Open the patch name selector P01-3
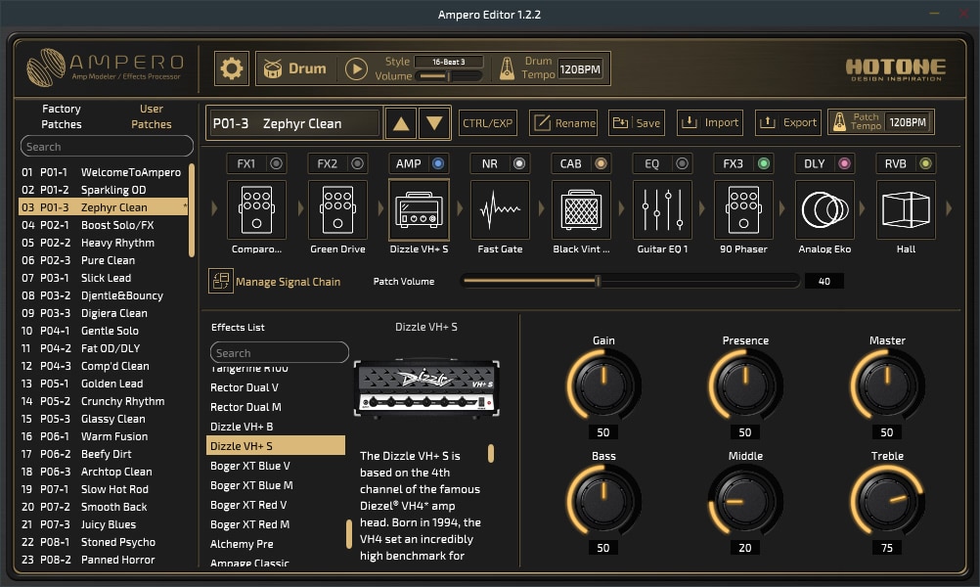 [x=293, y=123]
